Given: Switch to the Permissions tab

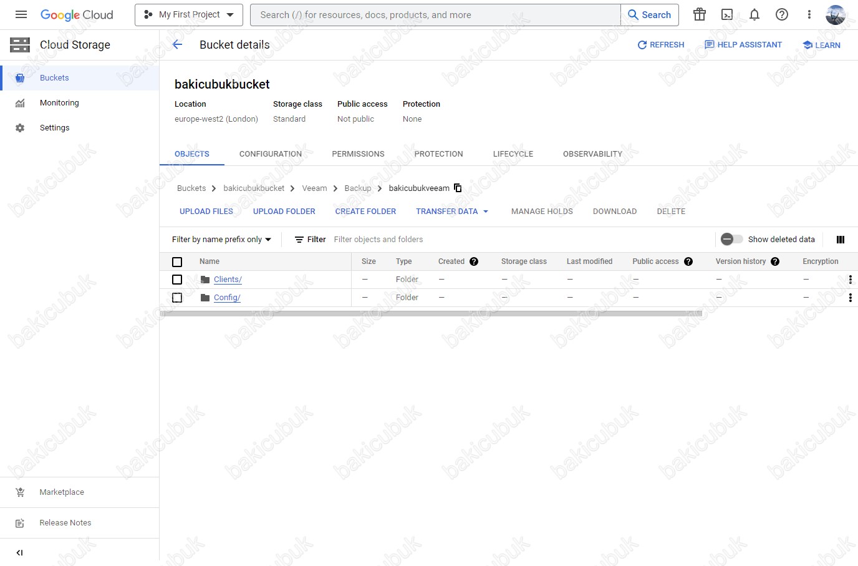Looking at the screenshot, I should click(x=358, y=154).
